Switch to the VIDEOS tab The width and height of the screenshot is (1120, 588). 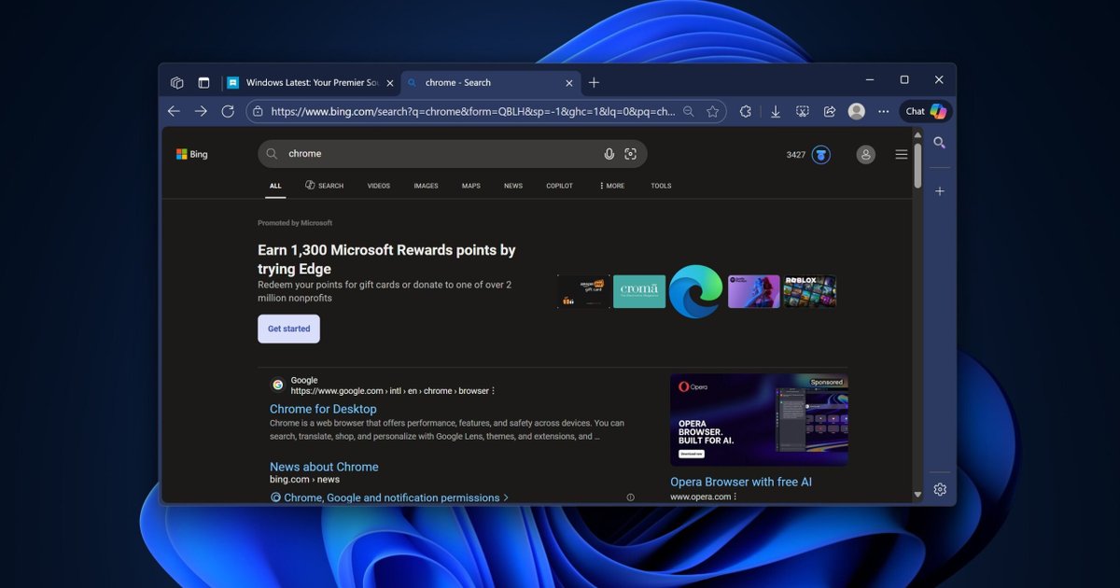[x=379, y=186]
